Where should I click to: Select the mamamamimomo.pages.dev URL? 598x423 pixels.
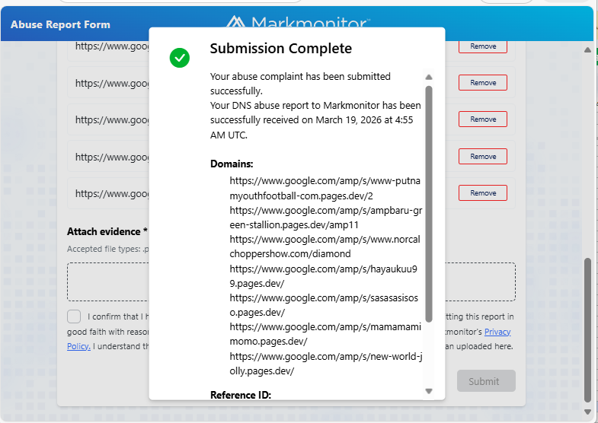click(x=325, y=334)
